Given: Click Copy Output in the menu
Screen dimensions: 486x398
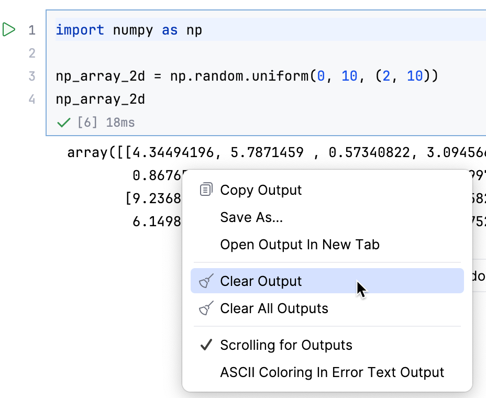Looking at the screenshot, I should (x=261, y=190).
